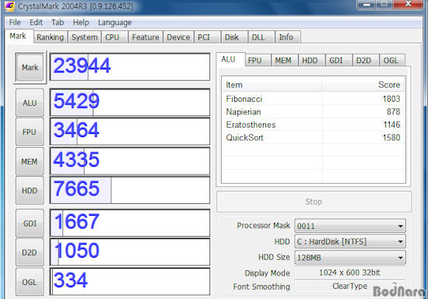The width and height of the screenshot is (428, 299).
Task: Start the ALU benchmark button
Action: point(30,103)
